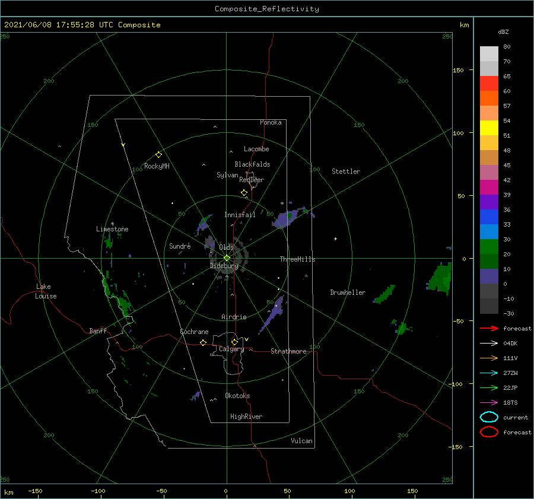
Task: Select the 80 dBZ color swatch
Action: [489, 53]
